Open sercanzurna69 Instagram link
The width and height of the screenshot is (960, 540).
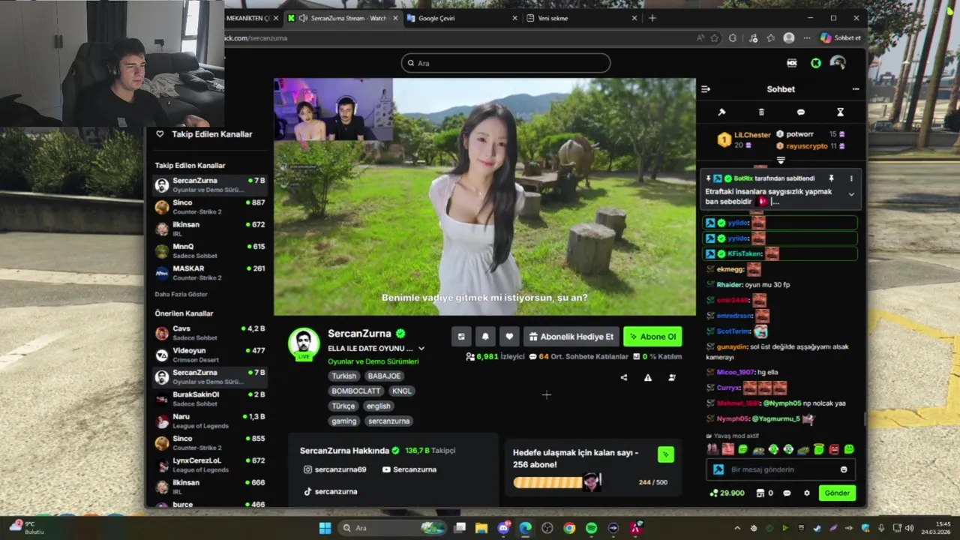(334, 469)
